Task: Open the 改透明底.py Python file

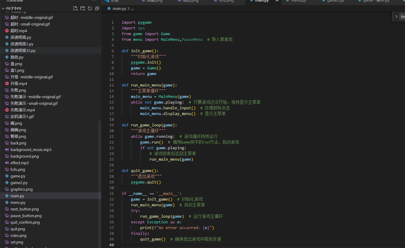Action: (x=50, y=37)
